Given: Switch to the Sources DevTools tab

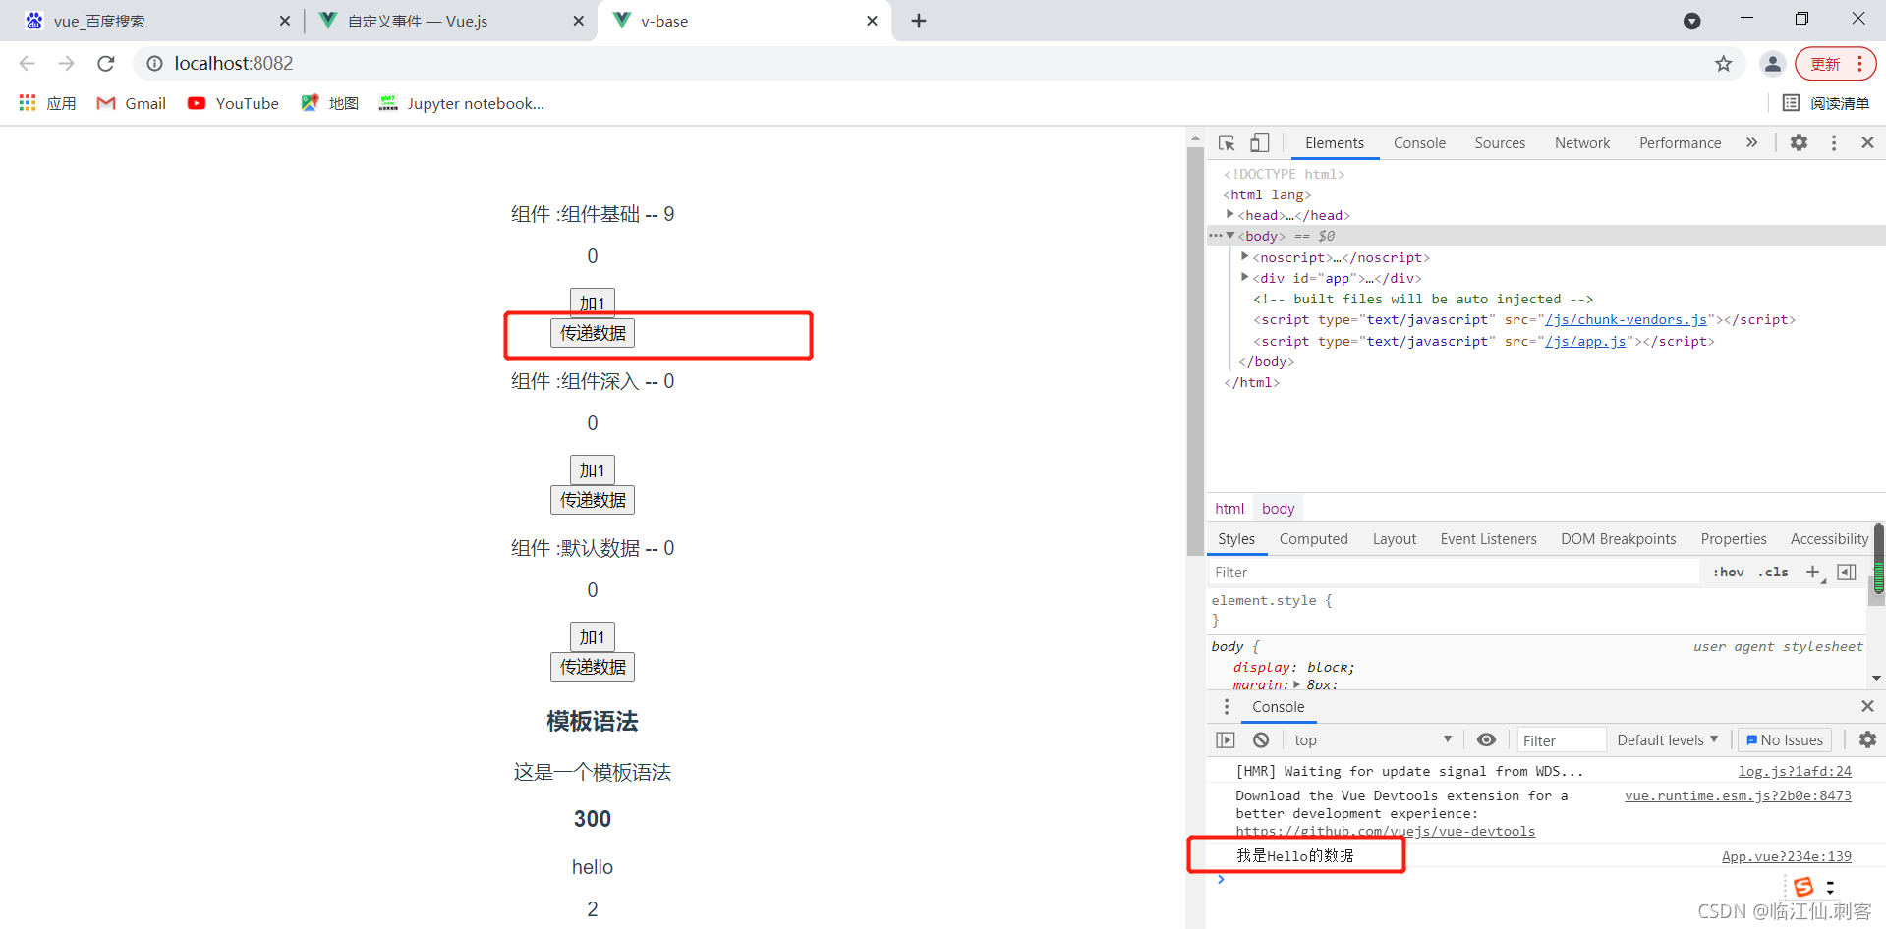Looking at the screenshot, I should 1500,143.
